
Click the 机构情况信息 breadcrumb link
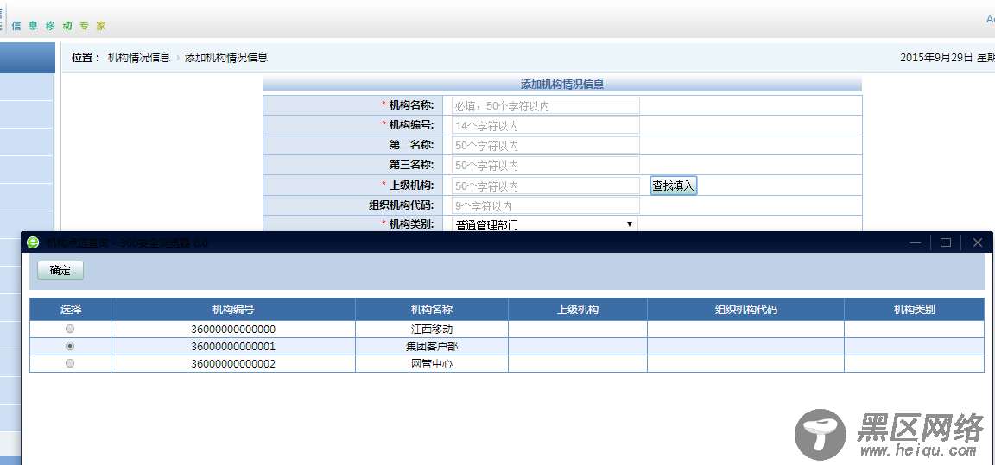click(139, 58)
